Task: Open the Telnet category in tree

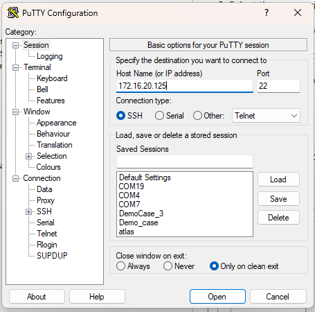Action: [x=46, y=234]
